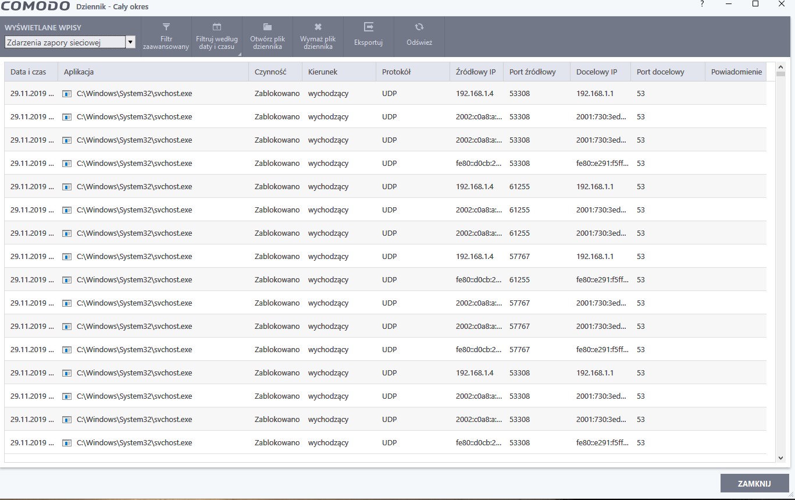This screenshot has height=500, width=795.
Task: Click the svchost.exe icon in first row
Action: [67, 93]
